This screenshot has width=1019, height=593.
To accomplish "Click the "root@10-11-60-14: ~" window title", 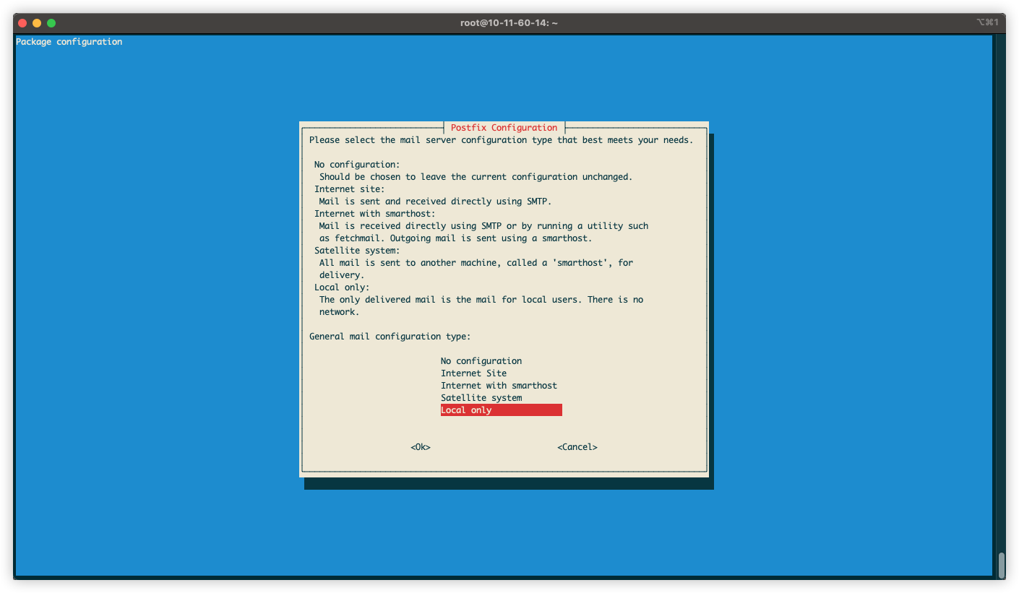I will (x=509, y=23).
